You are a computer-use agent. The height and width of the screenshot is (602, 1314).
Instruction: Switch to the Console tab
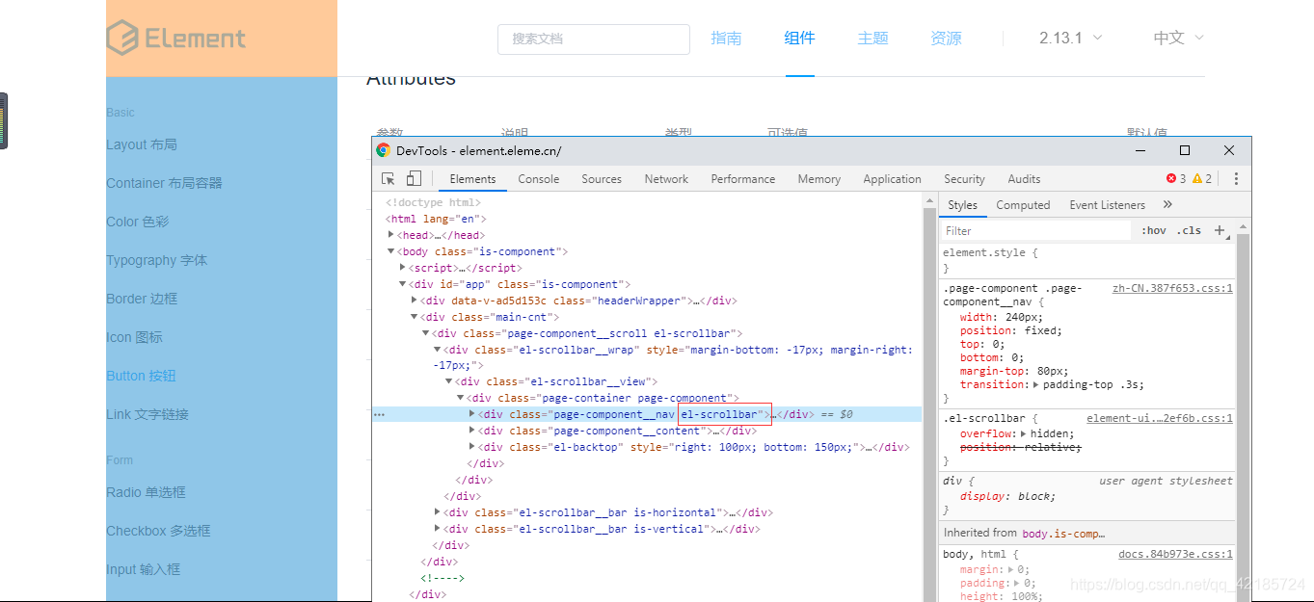(x=538, y=178)
